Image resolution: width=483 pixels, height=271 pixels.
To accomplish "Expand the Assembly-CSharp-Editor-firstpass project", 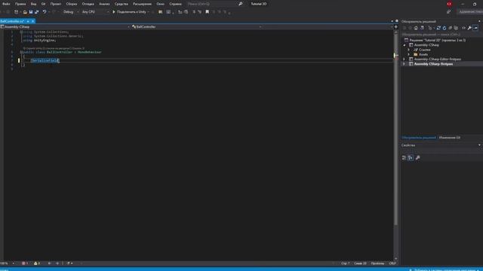I will (x=405, y=59).
